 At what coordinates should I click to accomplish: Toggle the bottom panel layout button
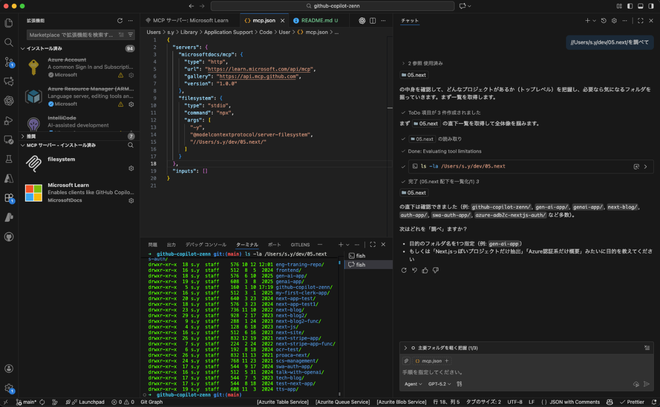[641, 6]
